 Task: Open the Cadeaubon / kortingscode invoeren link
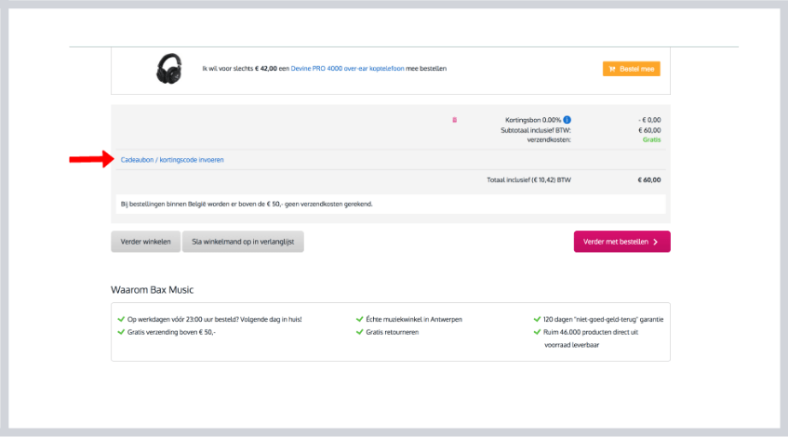point(172,160)
